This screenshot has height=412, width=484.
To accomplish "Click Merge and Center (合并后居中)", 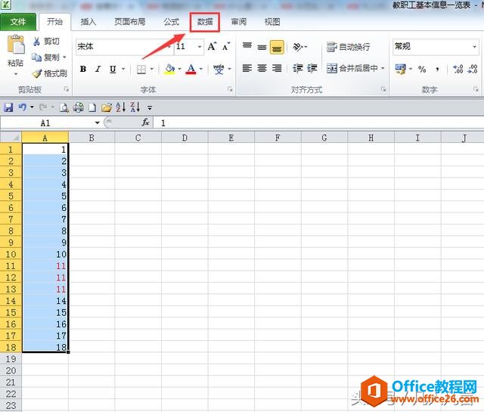I will tap(352, 68).
